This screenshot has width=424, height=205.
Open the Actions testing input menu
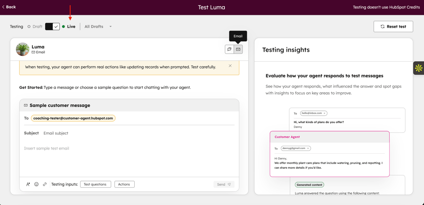click(x=124, y=184)
